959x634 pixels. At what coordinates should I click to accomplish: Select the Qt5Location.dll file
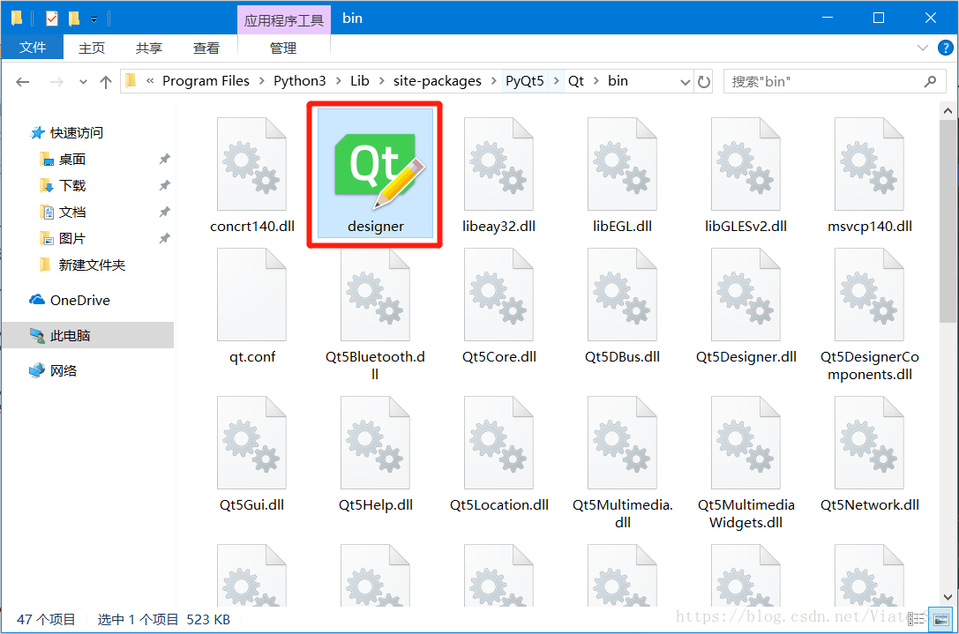(499, 453)
